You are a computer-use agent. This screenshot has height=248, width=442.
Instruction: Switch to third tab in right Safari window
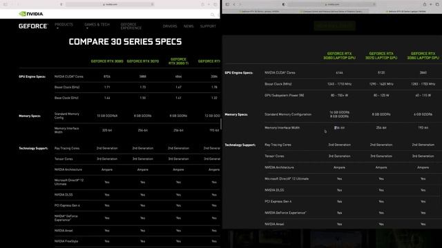pyautogui.click(x=406, y=12)
